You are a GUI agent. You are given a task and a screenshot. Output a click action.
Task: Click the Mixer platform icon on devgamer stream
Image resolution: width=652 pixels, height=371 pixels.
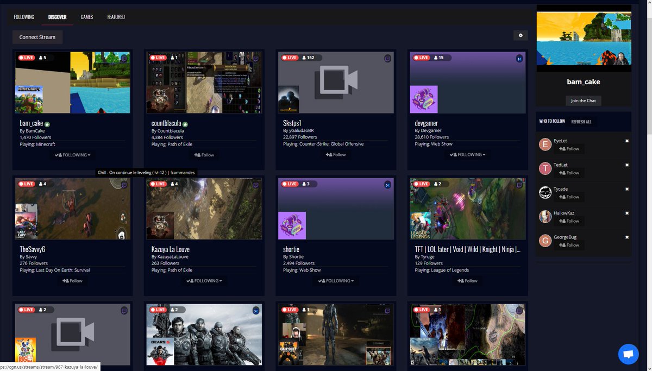click(519, 58)
